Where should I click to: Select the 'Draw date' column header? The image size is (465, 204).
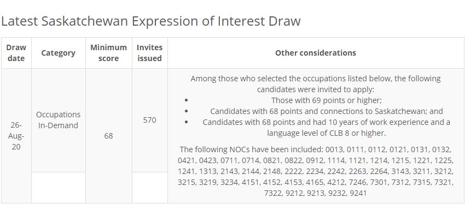click(x=16, y=53)
